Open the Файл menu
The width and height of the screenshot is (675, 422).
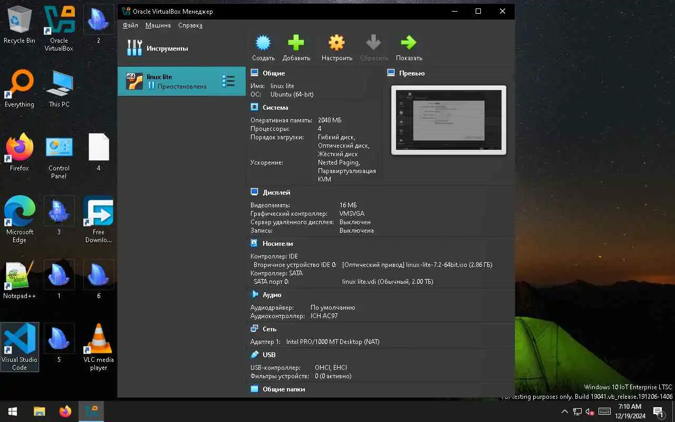(x=130, y=25)
